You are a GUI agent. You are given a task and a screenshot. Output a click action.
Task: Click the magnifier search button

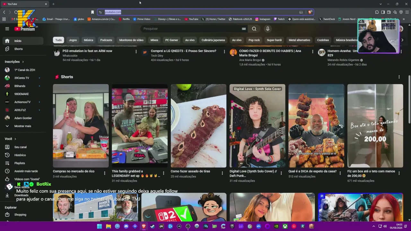click(x=254, y=29)
